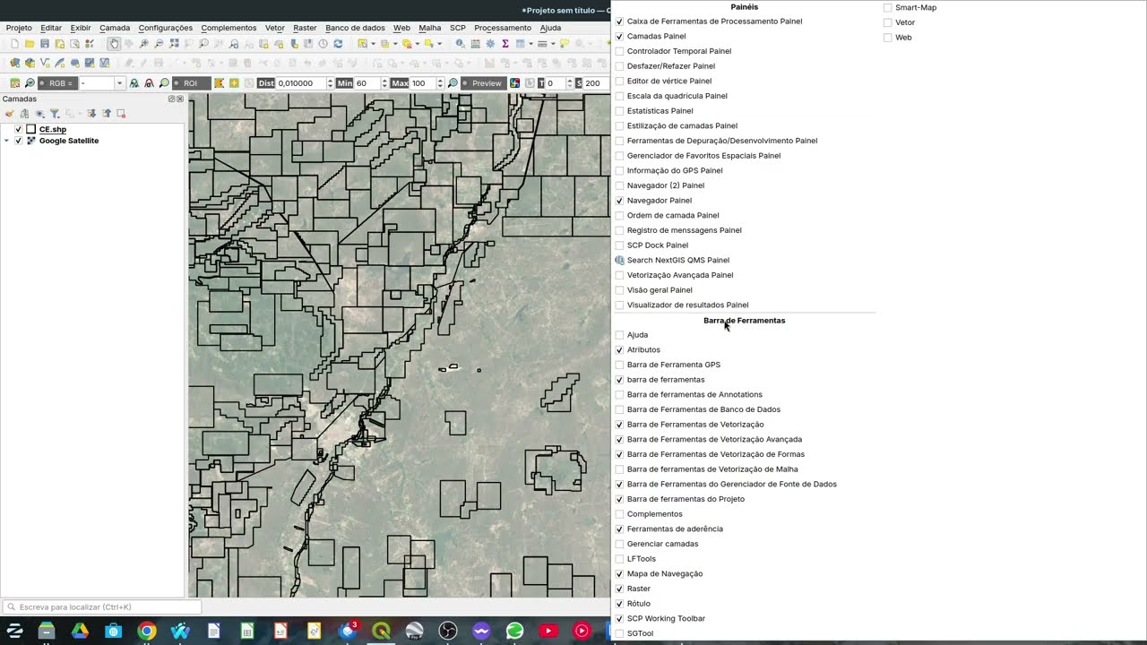Click Manage Map Themes eye icon
Viewport: 1147px width, 645px height.
39,114
